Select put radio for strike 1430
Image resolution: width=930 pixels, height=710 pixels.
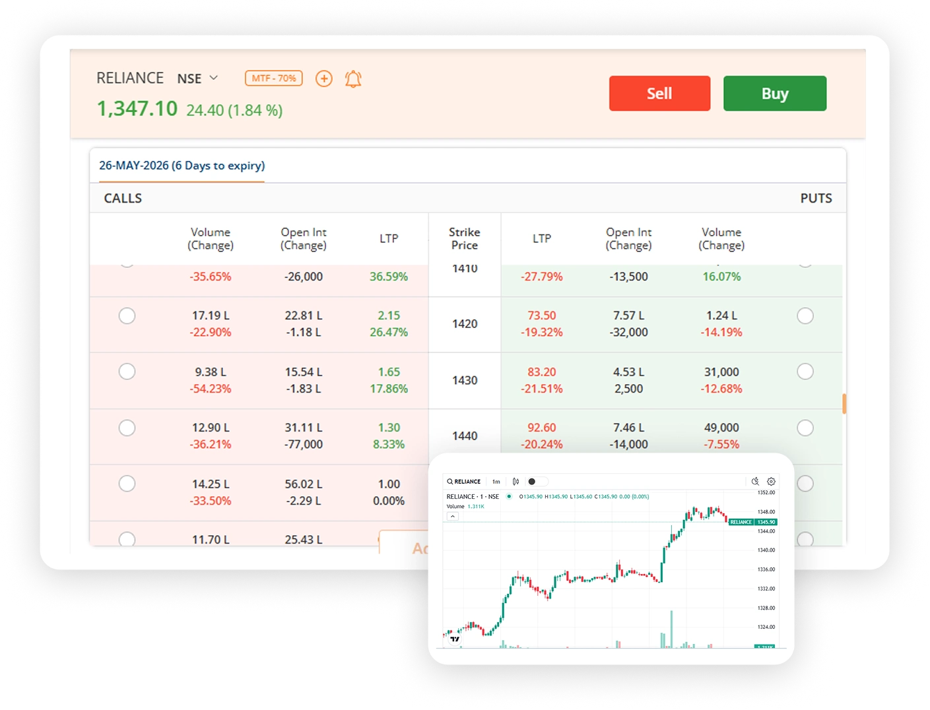[x=805, y=371]
